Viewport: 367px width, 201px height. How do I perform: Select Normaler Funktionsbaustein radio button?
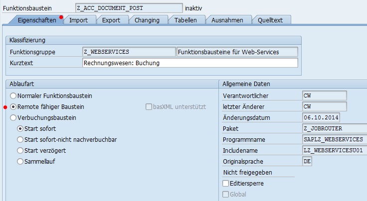click(13, 96)
